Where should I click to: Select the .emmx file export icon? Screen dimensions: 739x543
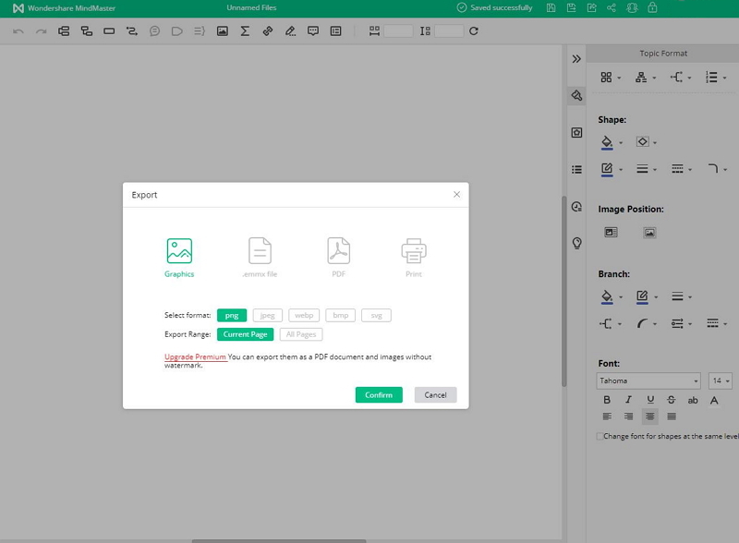[x=260, y=251]
